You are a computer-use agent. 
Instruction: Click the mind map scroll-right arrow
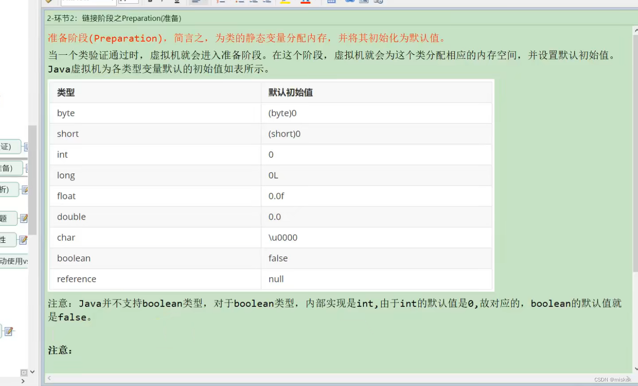[23, 381]
